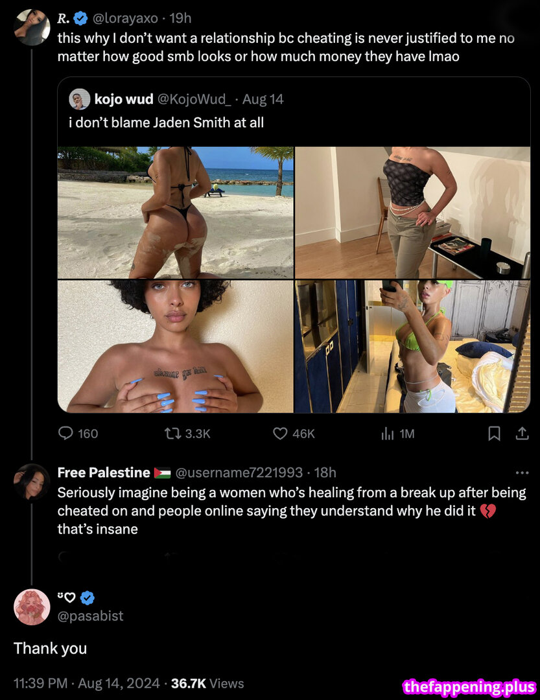This screenshot has height=700, width=540.
Task: Open the mirror selfie photo bottom right
Action: pos(413,346)
